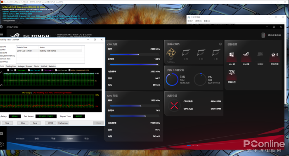The width and height of the screenshot is (289, 156).
Task: Click the GPU frequency bar
Action: click(x=135, y=106)
